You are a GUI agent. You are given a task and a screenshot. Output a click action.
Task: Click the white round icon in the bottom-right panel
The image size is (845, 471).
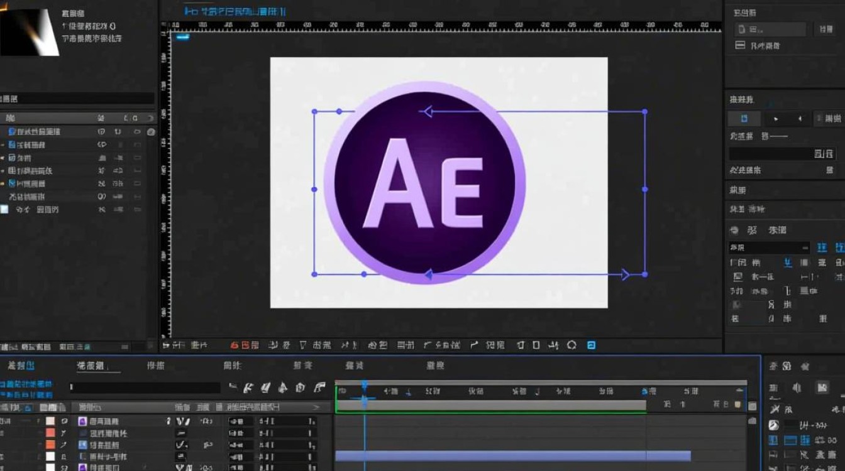[x=773, y=425]
